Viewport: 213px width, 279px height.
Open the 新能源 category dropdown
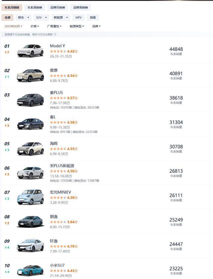tap(61, 18)
